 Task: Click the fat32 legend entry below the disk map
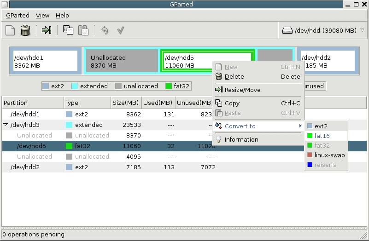177,86
